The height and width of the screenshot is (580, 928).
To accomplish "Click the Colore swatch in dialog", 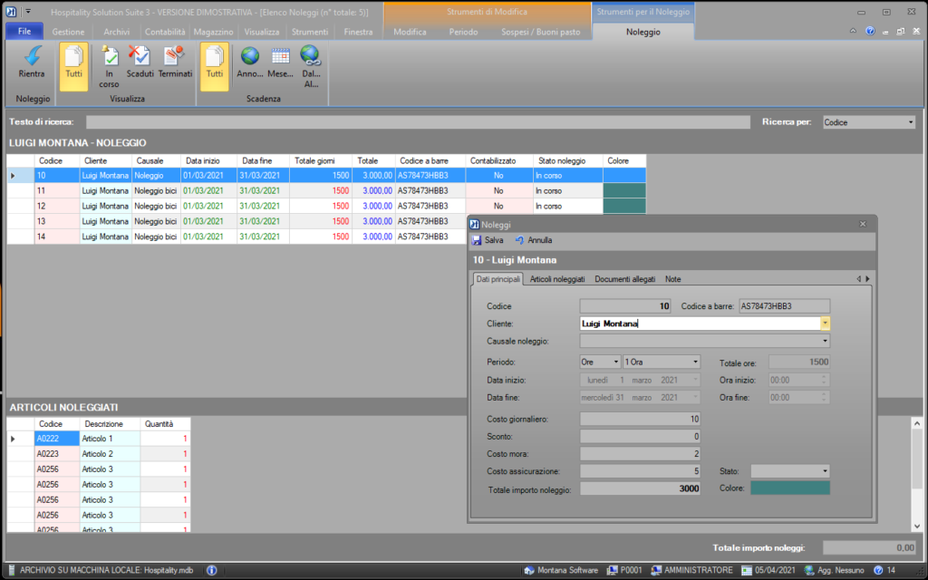I will click(x=790, y=488).
